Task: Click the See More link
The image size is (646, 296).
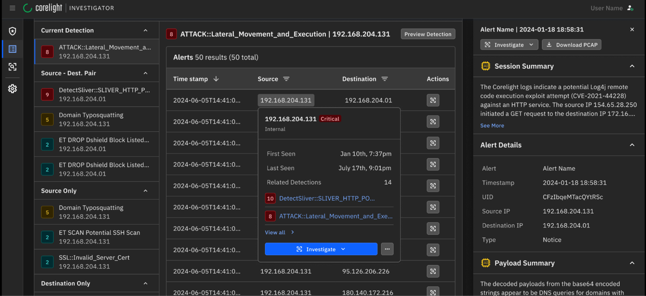Action: click(492, 126)
